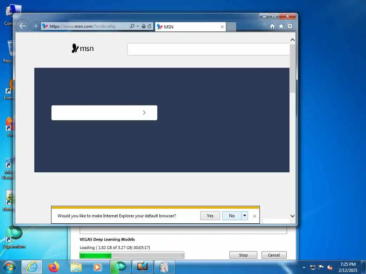This screenshot has height=274, width=366.
Task: Click the scrollbar down arrow
Action: [292, 216]
